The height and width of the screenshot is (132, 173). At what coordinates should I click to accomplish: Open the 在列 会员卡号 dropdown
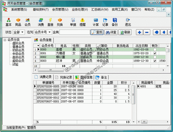[43, 32]
